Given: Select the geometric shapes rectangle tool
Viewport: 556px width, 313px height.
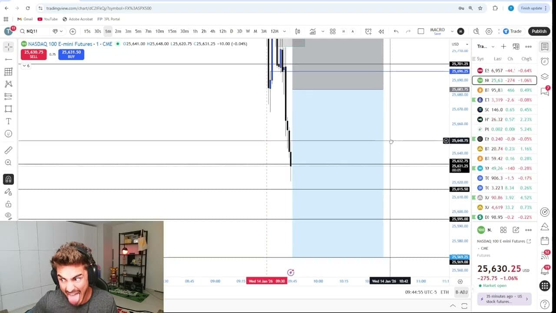Looking at the screenshot, I should (x=8, y=109).
